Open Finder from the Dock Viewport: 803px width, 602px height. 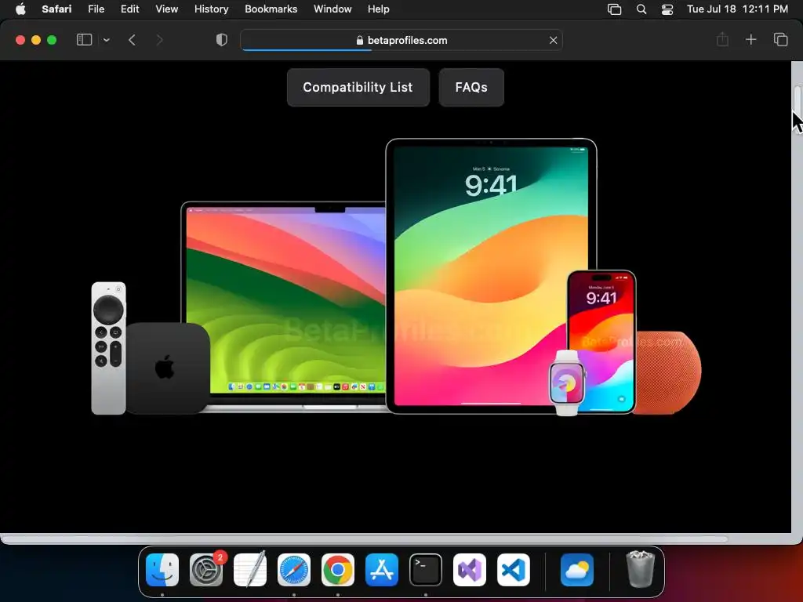(162, 570)
